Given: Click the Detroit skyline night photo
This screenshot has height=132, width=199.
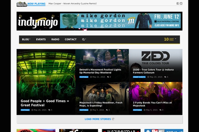Looking at the screenshot, I should 102,58.
